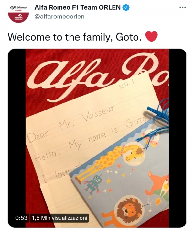Screen dimensions: 194x232
Task: Click the 0:53 video duration badge
Action: [21, 218]
